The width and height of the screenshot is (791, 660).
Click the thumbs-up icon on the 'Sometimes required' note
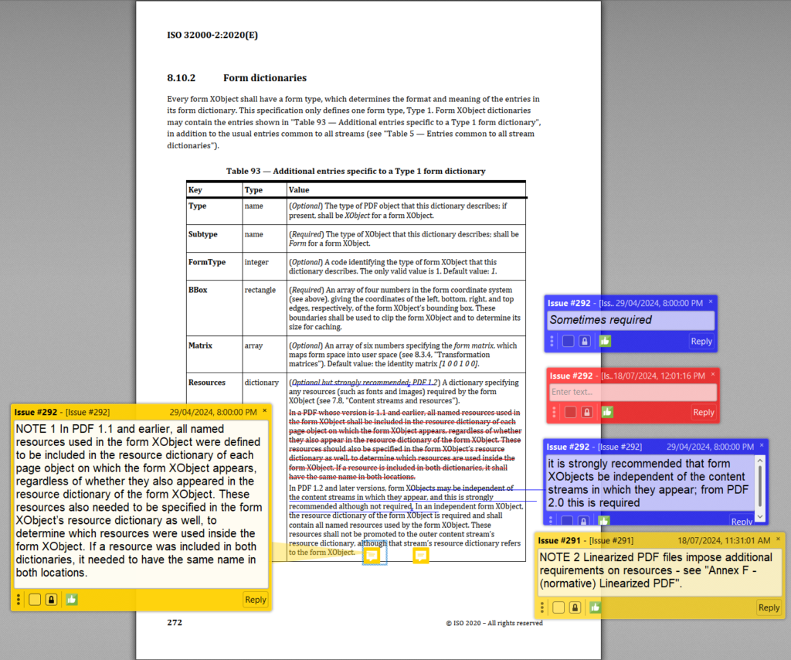point(606,340)
